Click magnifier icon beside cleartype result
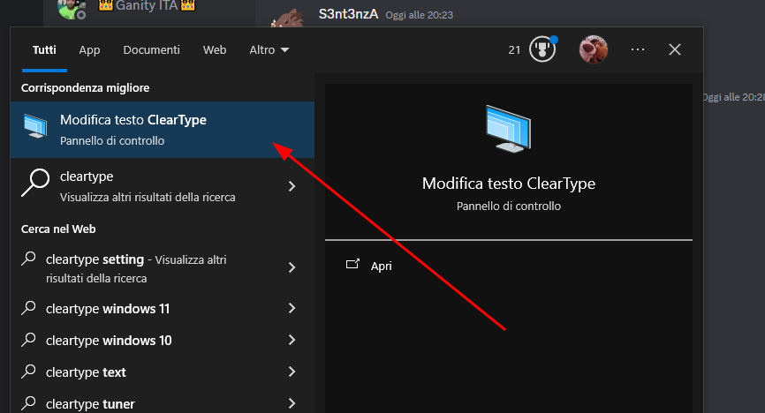Viewport: 765px width, 413px height. (x=35, y=183)
